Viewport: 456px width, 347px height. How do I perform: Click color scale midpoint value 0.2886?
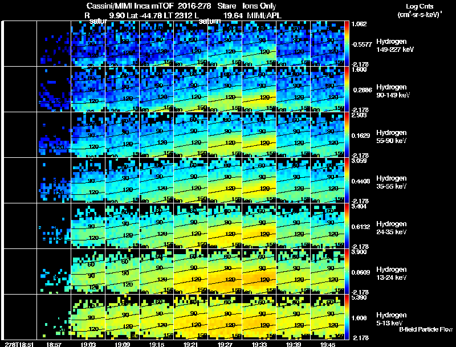[x=363, y=90]
